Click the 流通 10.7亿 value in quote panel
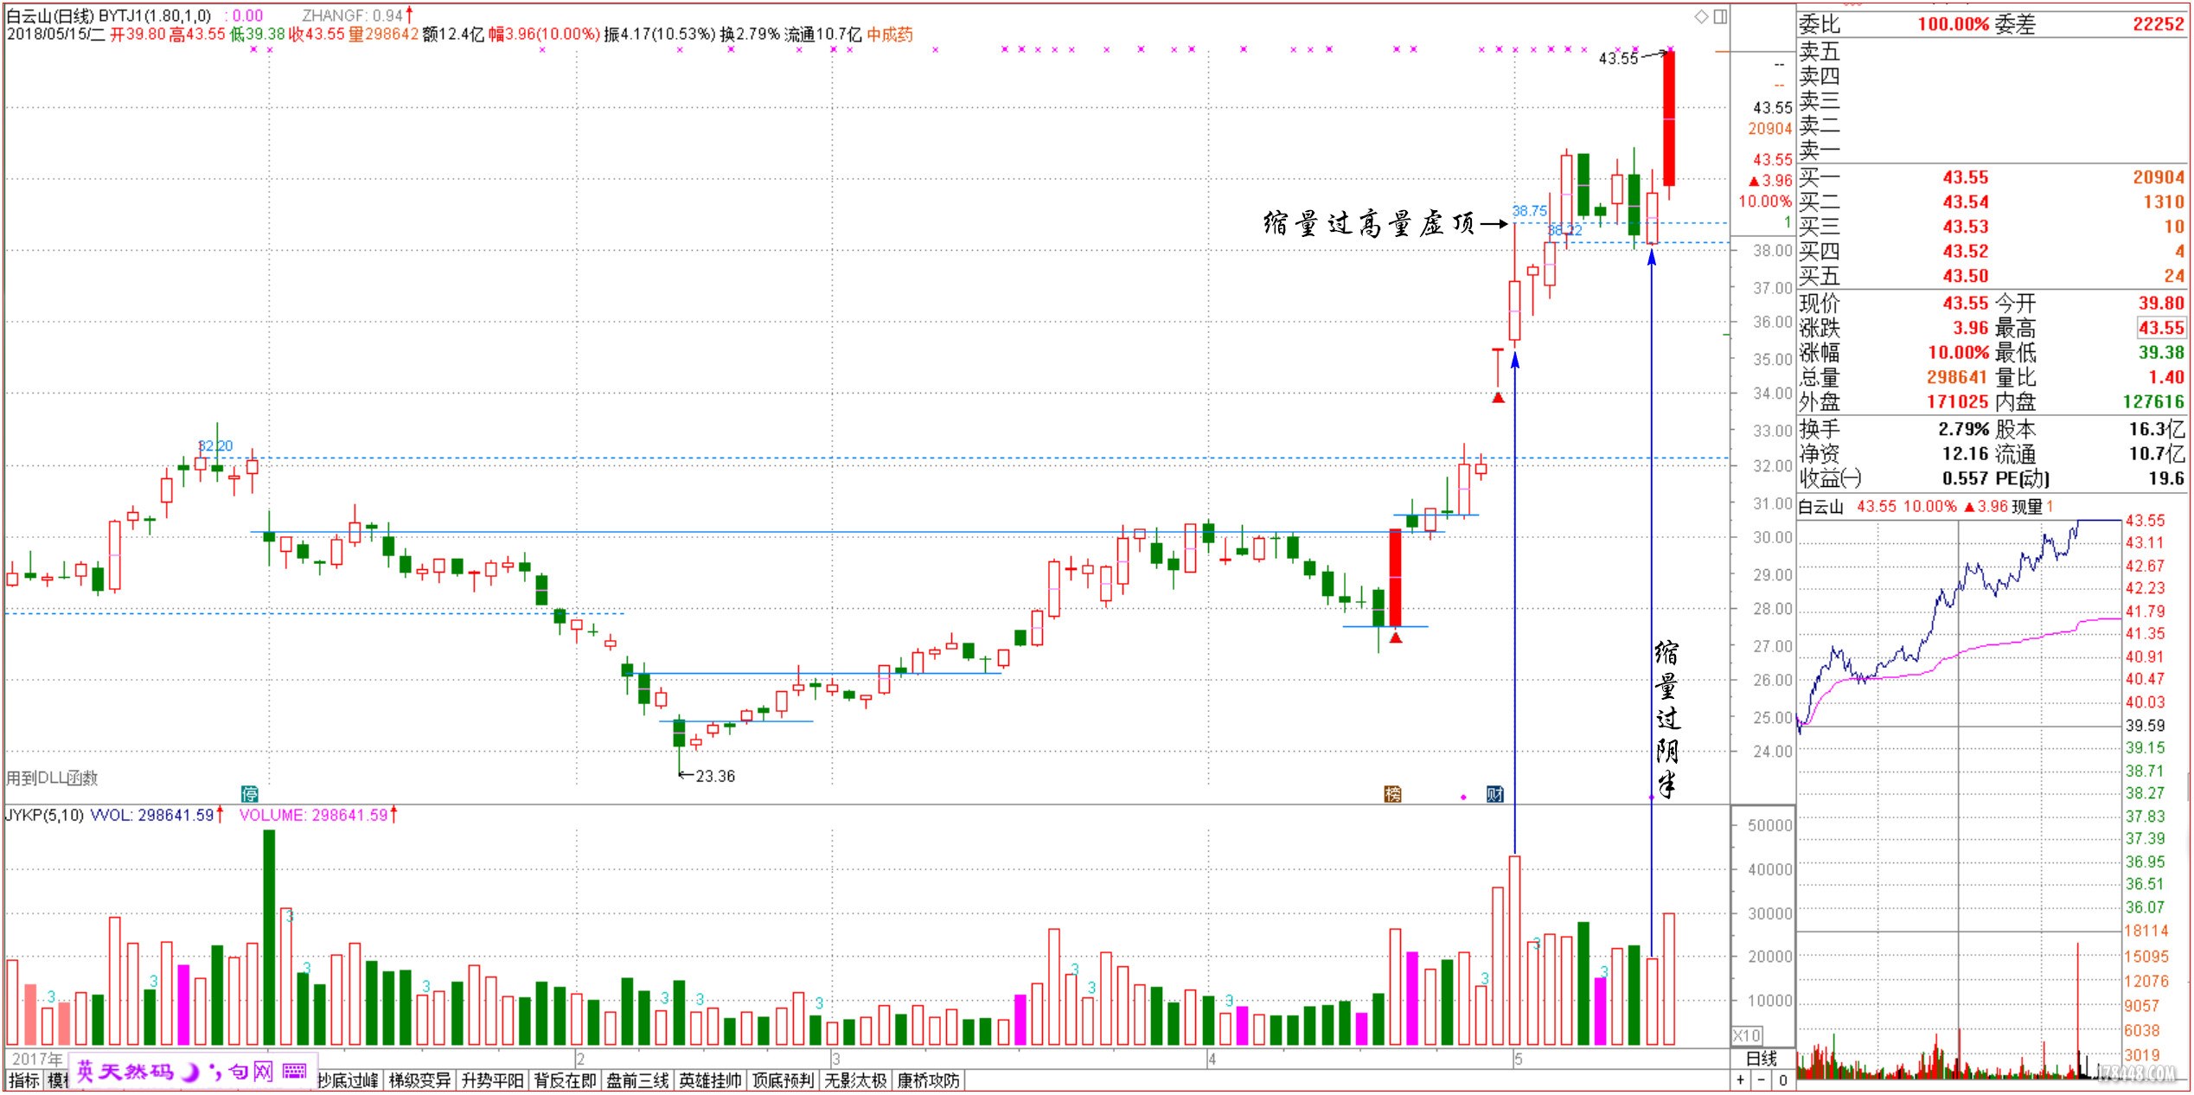 click(2157, 453)
